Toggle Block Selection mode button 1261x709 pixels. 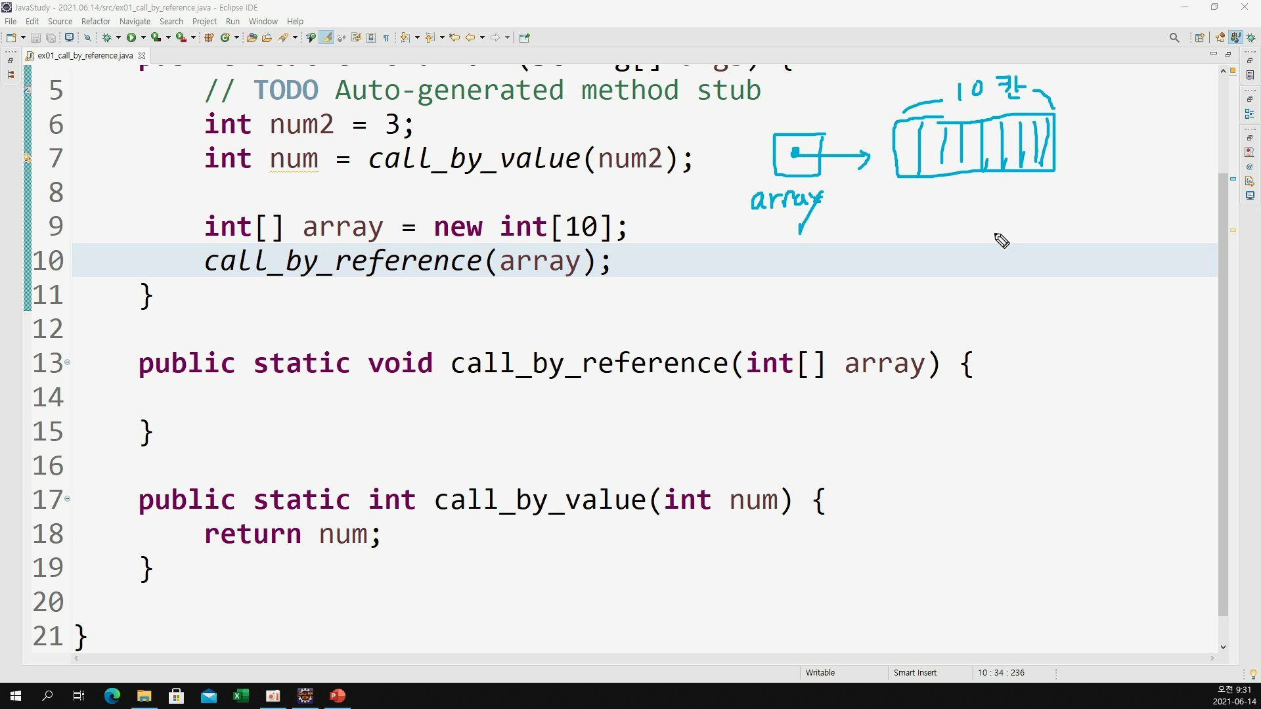pos(371,37)
